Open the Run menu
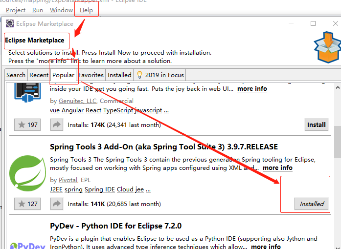Screen dimensions: 341x249 click(x=37, y=10)
